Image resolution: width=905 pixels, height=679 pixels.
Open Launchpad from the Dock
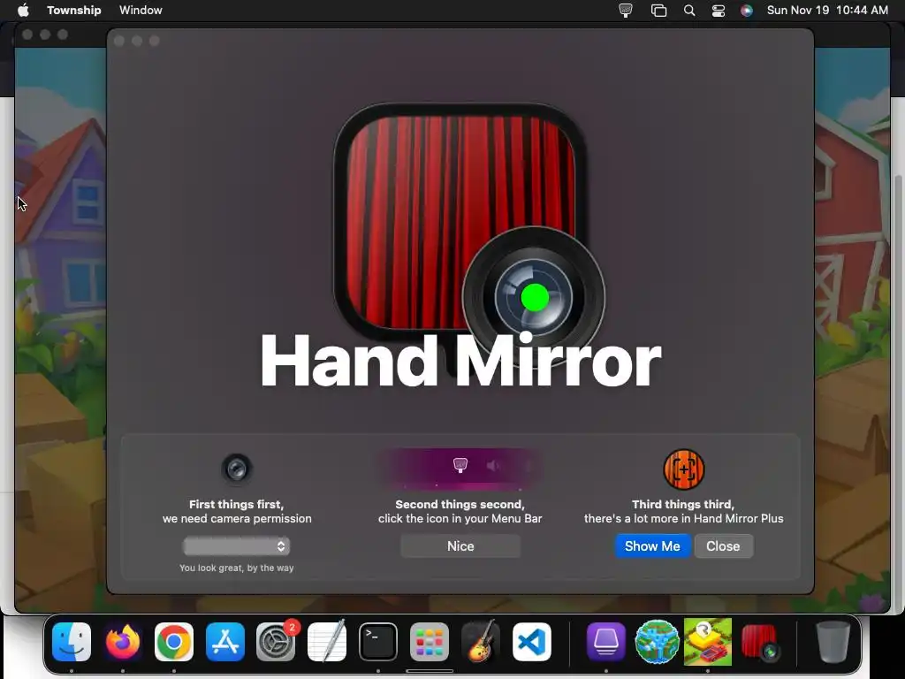[x=430, y=642]
